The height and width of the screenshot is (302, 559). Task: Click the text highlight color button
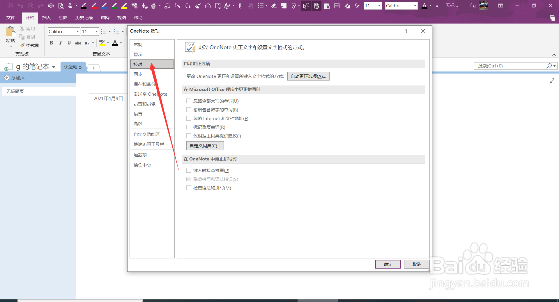[102, 43]
